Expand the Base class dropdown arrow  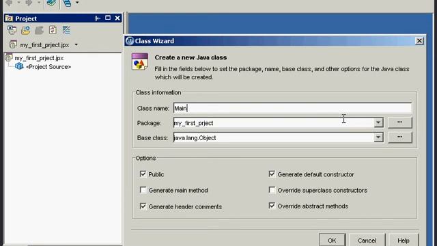(378, 137)
